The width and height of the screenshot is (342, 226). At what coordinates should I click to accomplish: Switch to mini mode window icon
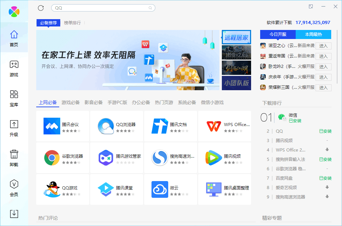tap(311, 7)
